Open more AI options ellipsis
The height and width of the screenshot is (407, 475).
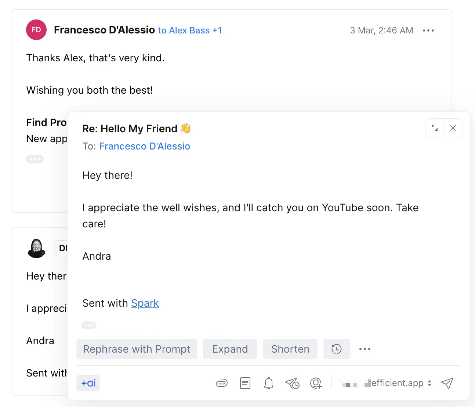point(365,349)
